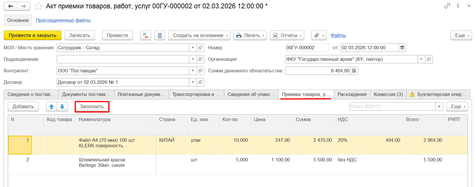Image resolution: width=476 pixels, height=187 pixels.
Task: Expand the МОЛ / Место хранения dropdown
Action: [193, 48]
